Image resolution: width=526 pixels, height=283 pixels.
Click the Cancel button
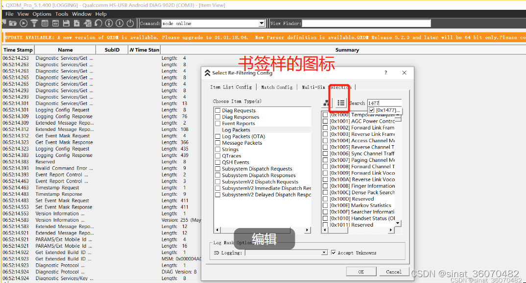pyautogui.click(x=394, y=272)
